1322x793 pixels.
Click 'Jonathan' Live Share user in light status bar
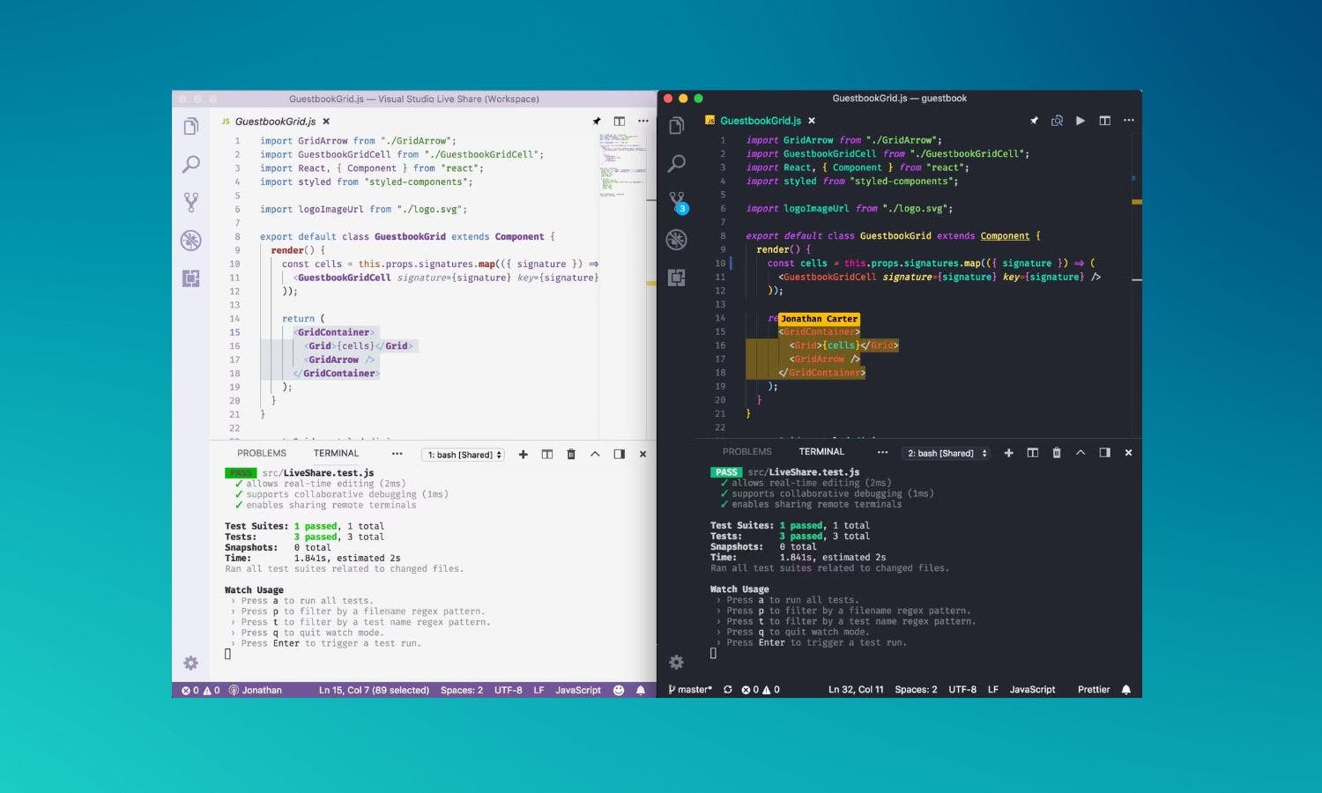pyautogui.click(x=256, y=691)
